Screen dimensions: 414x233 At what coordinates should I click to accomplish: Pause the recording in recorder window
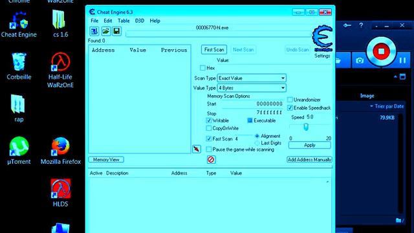point(402,60)
